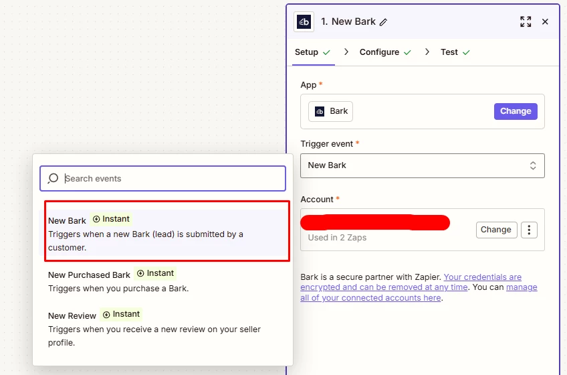Click the 'Used in 2 Zaps' text
567x375 pixels.
337,238
